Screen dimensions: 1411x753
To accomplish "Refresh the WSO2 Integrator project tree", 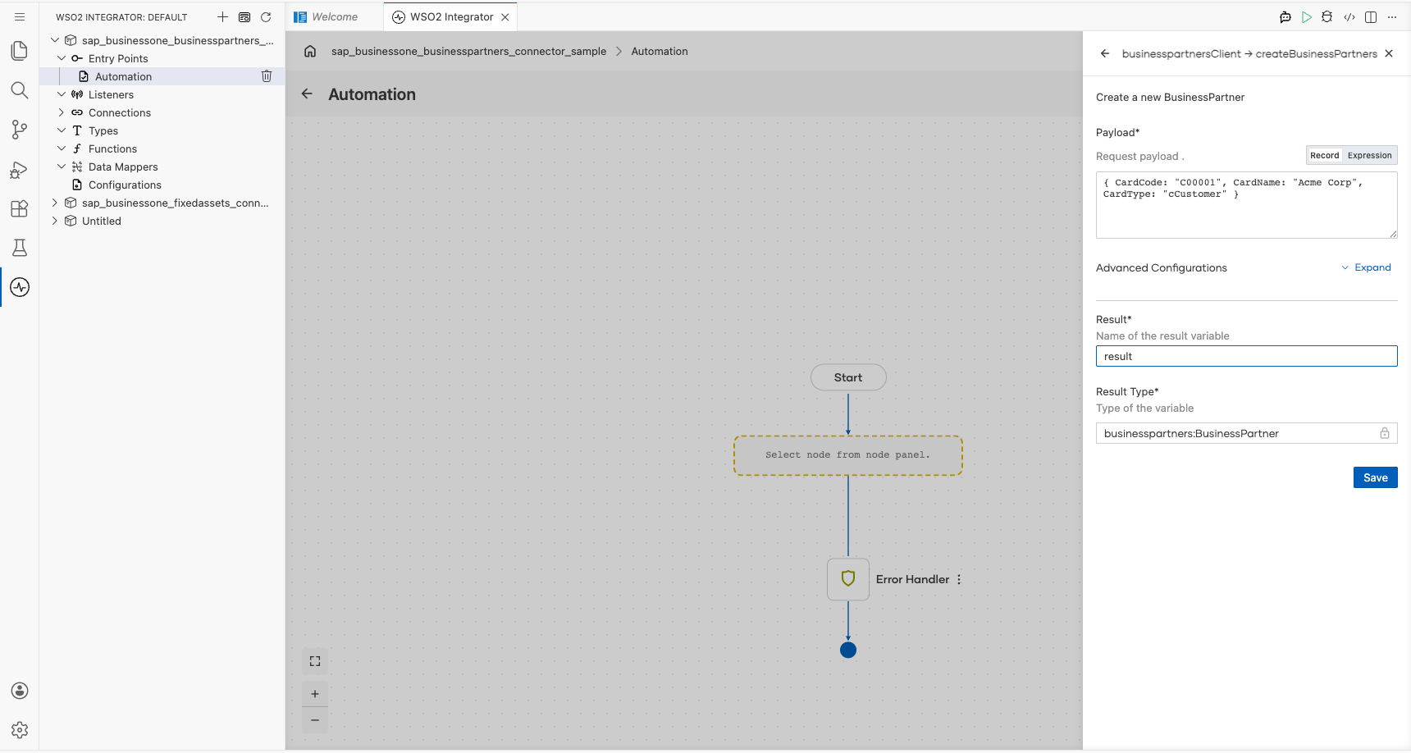I will 266,17.
